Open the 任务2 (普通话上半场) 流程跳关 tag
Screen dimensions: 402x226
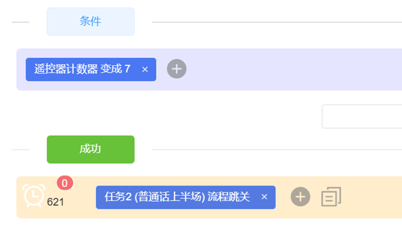click(177, 197)
